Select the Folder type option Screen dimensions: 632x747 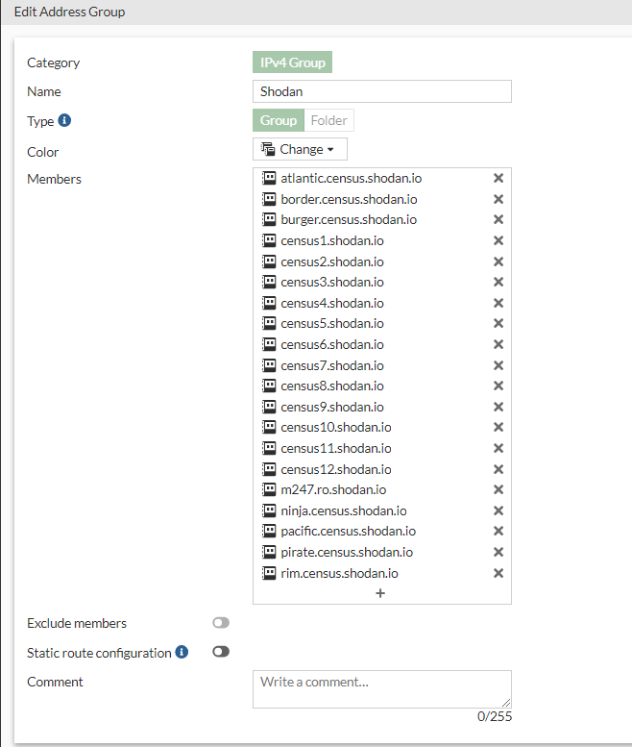[328, 120]
